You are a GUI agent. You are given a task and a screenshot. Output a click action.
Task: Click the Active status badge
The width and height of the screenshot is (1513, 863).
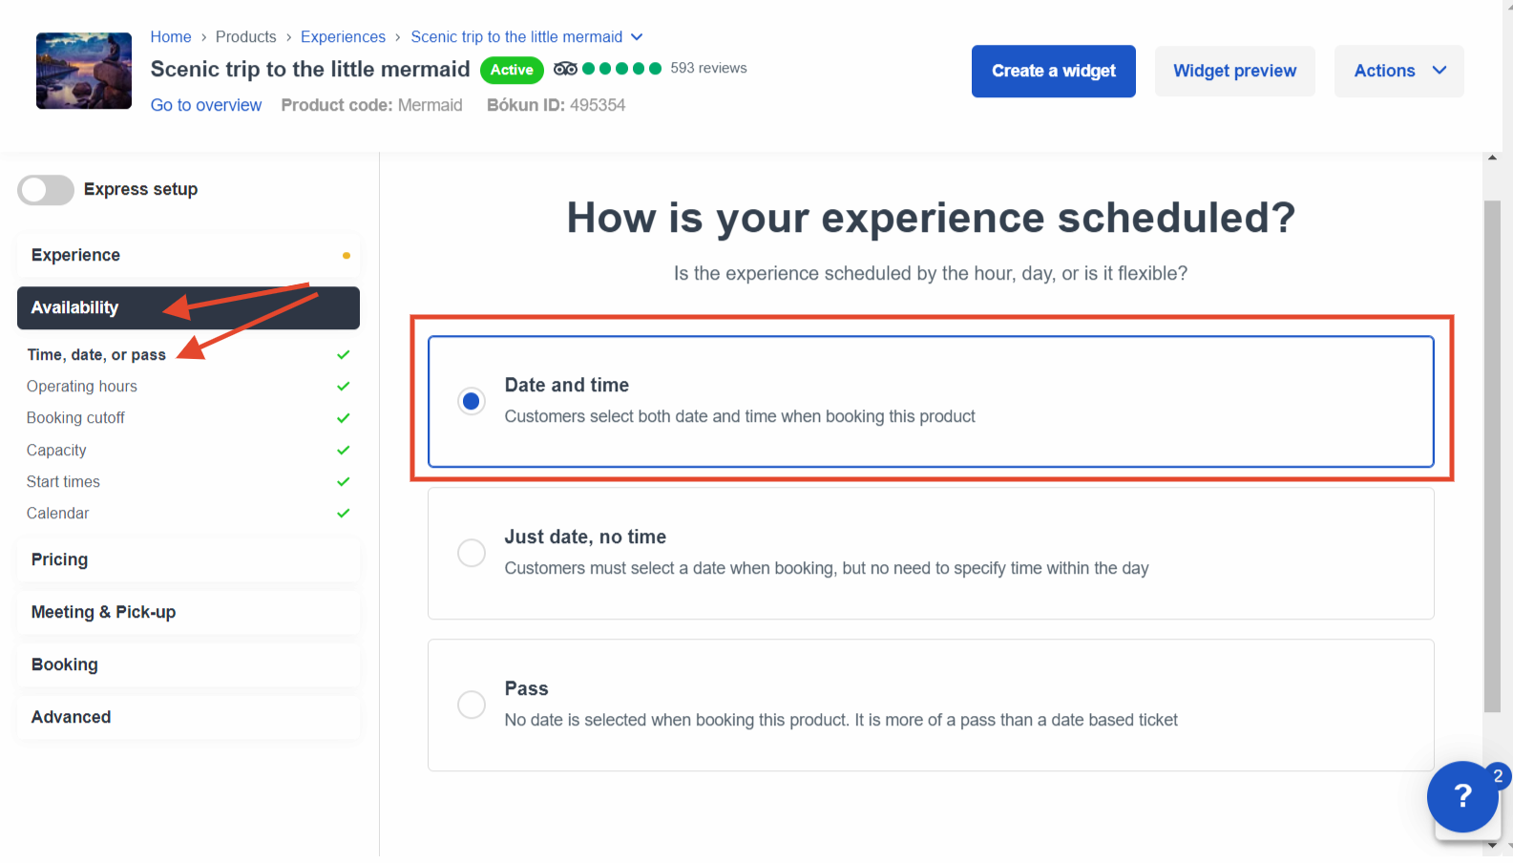(512, 70)
